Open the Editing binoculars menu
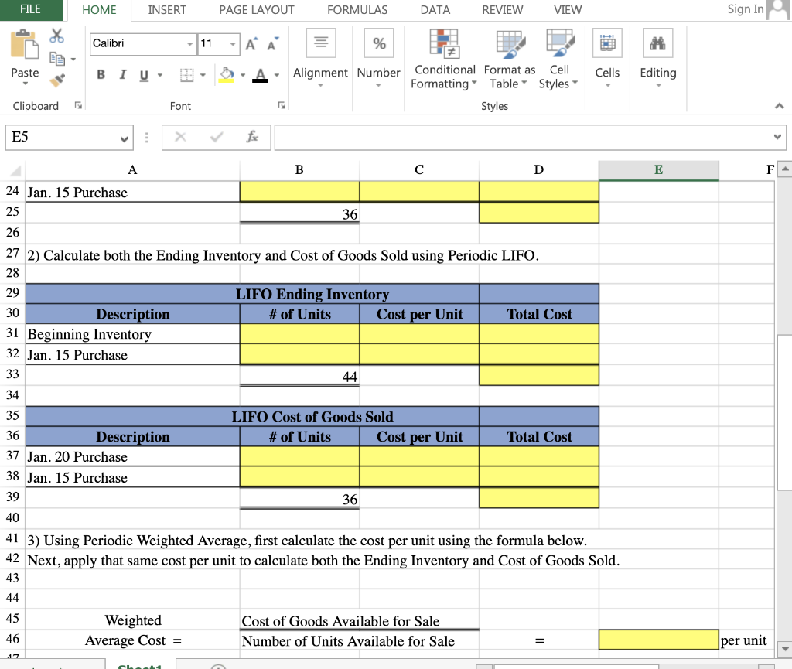 point(657,57)
